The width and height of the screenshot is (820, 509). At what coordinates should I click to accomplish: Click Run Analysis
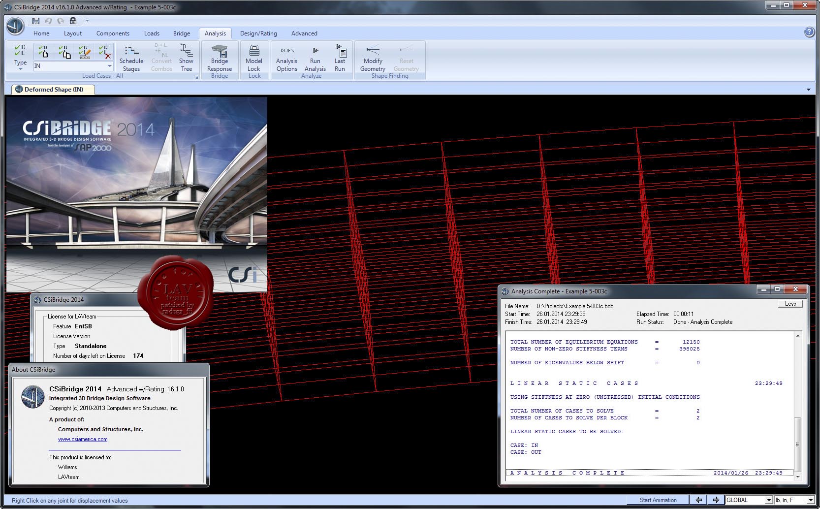point(315,58)
